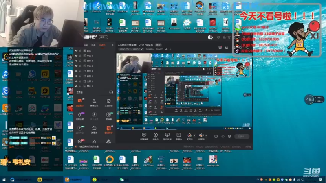Click the stream start/status button in the bottom bar
Image resolution: width=326 pixels, height=183 pixels.
coord(242,136)
